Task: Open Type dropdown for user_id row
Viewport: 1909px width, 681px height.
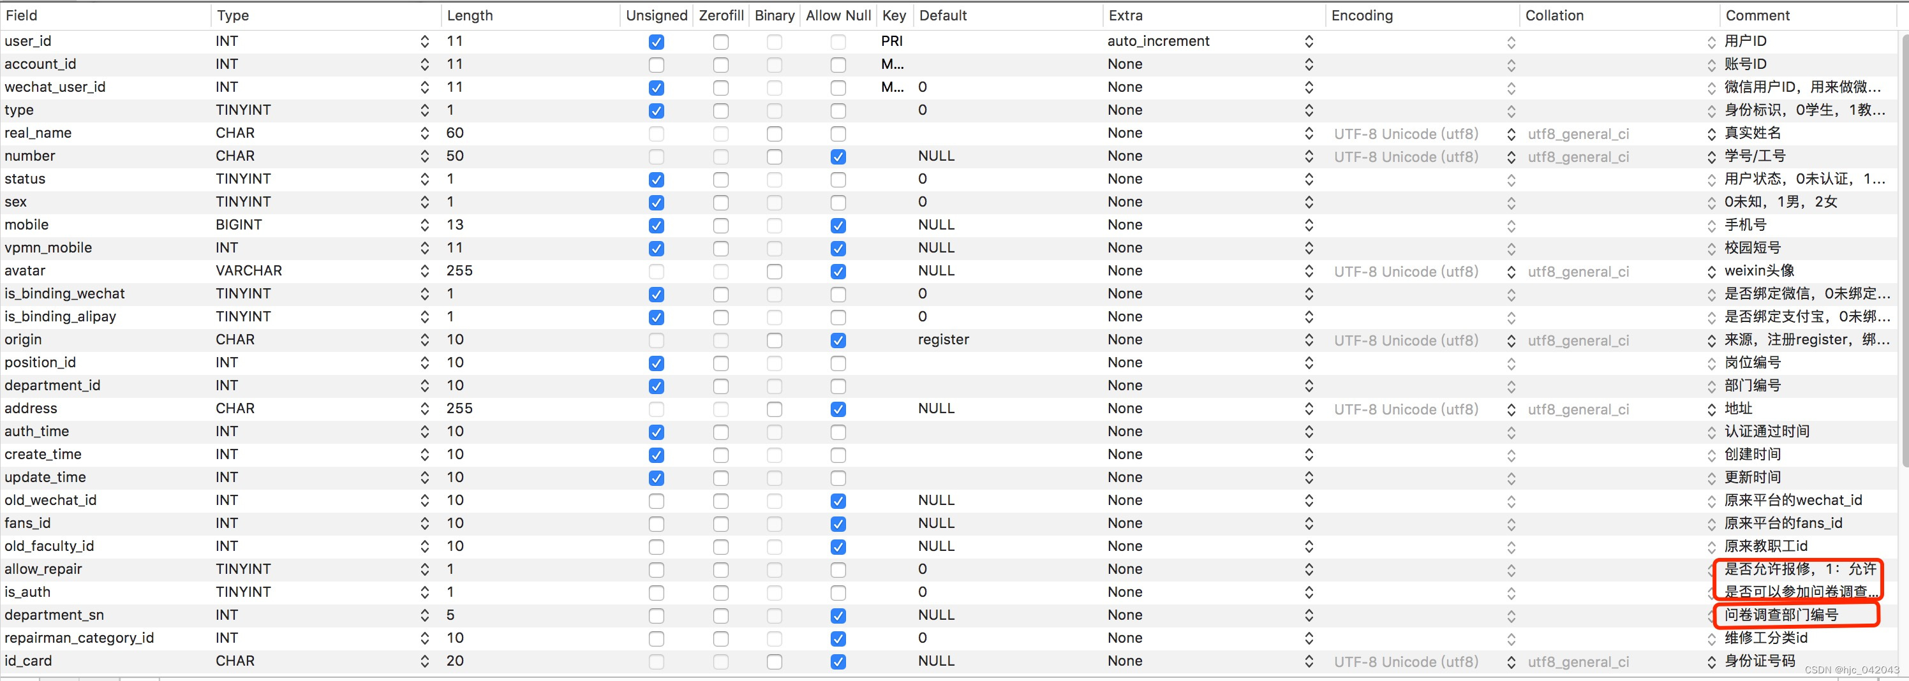Action: coord(425,42)
